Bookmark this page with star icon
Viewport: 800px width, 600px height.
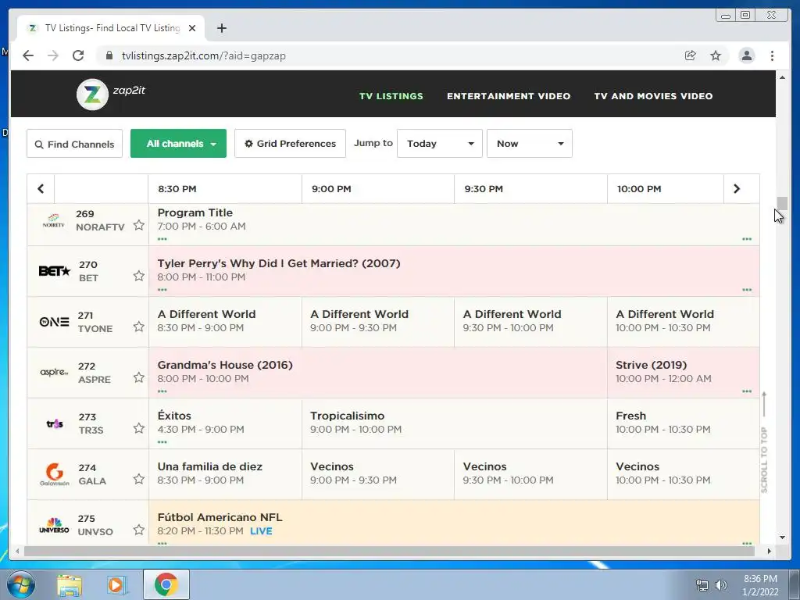tap(716, 55)
